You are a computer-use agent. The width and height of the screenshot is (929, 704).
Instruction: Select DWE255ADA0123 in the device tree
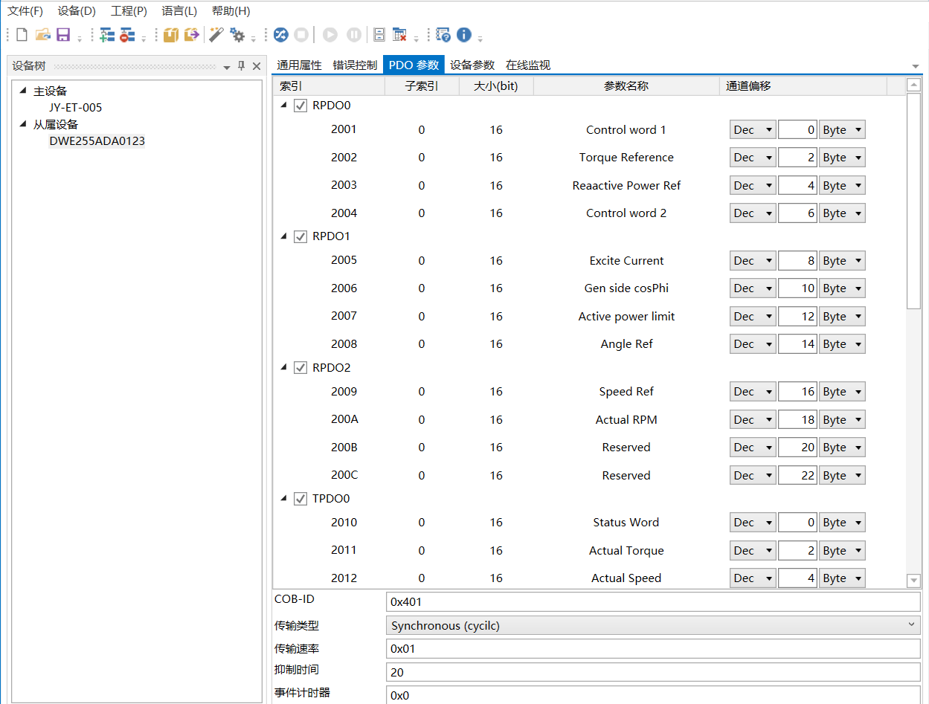97,141
